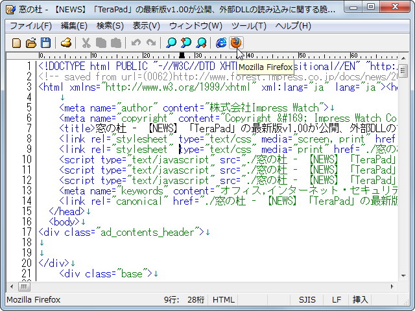Find next with magnifier down-arrow icon
This screenshot has width=415, height=311.
(201, 43)
